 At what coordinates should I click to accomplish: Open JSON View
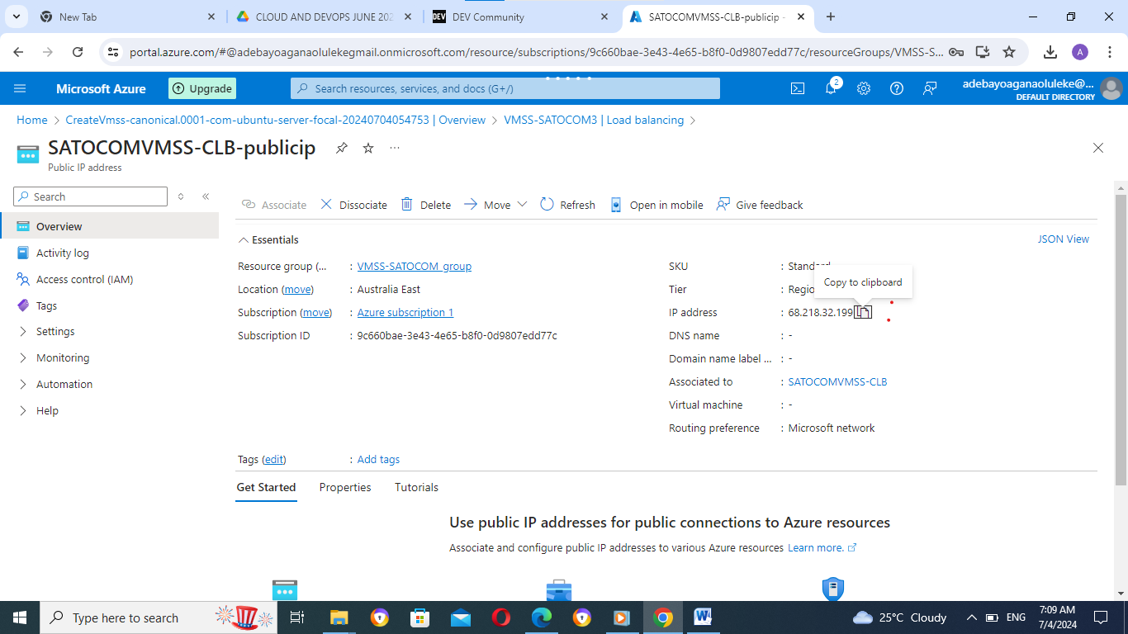click(x=1064, y=239)
